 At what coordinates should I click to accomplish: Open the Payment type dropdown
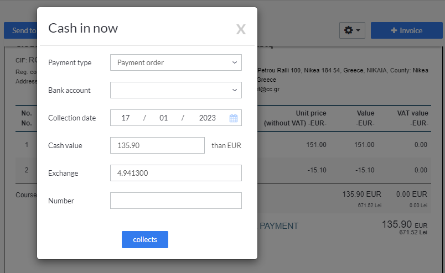(x=175, y=62)
